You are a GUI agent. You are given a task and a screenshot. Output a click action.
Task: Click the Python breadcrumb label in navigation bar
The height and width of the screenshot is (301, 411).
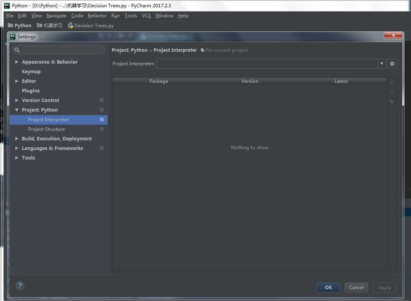pyautogui.click(x=23, y=25)
